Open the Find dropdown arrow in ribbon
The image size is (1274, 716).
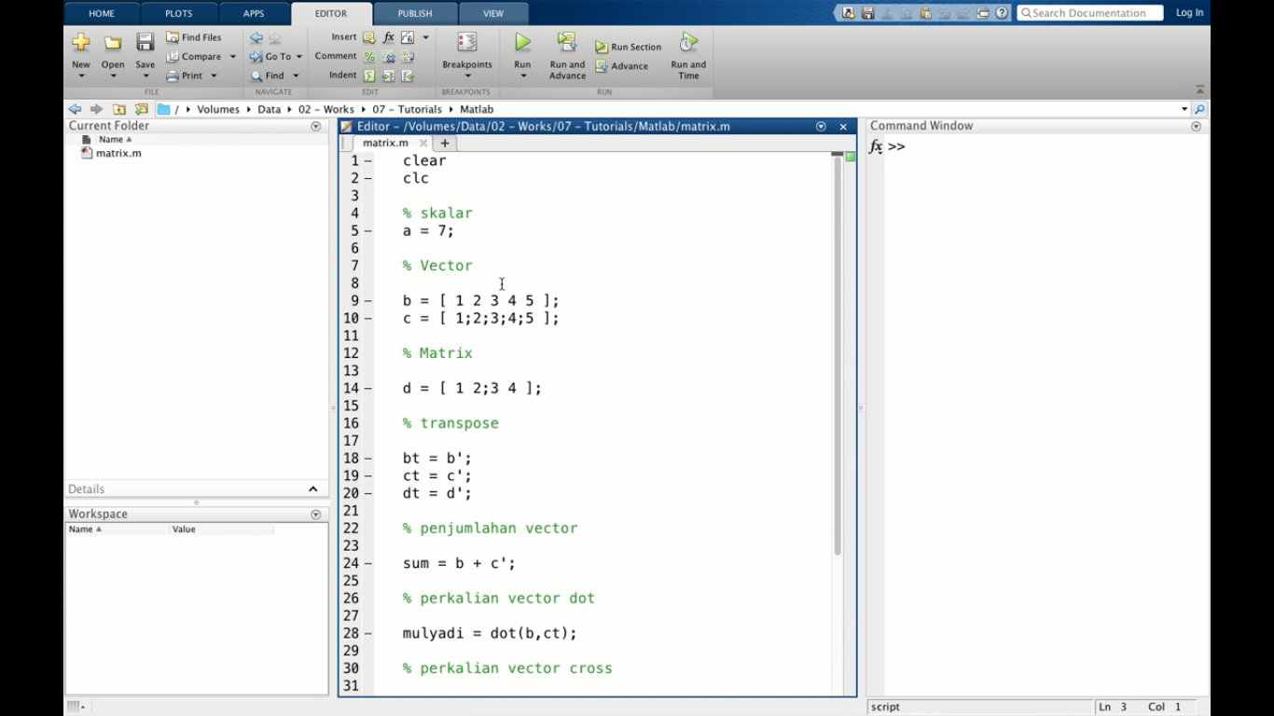[x=296, y=76]
